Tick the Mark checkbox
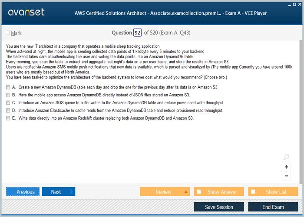 coord(7,33)
